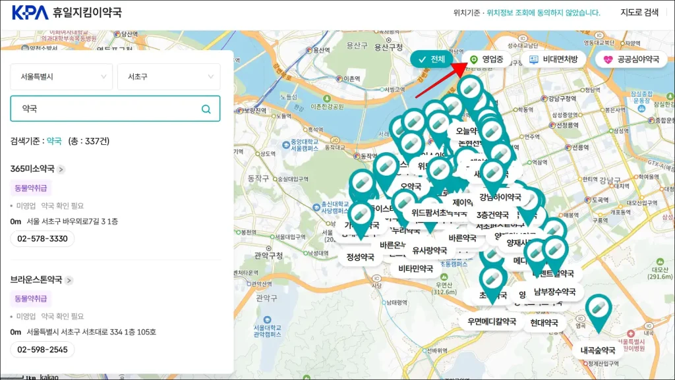Click address 서울 서초구 바우뫼로7길 3 1층

(x=73, y=221)
